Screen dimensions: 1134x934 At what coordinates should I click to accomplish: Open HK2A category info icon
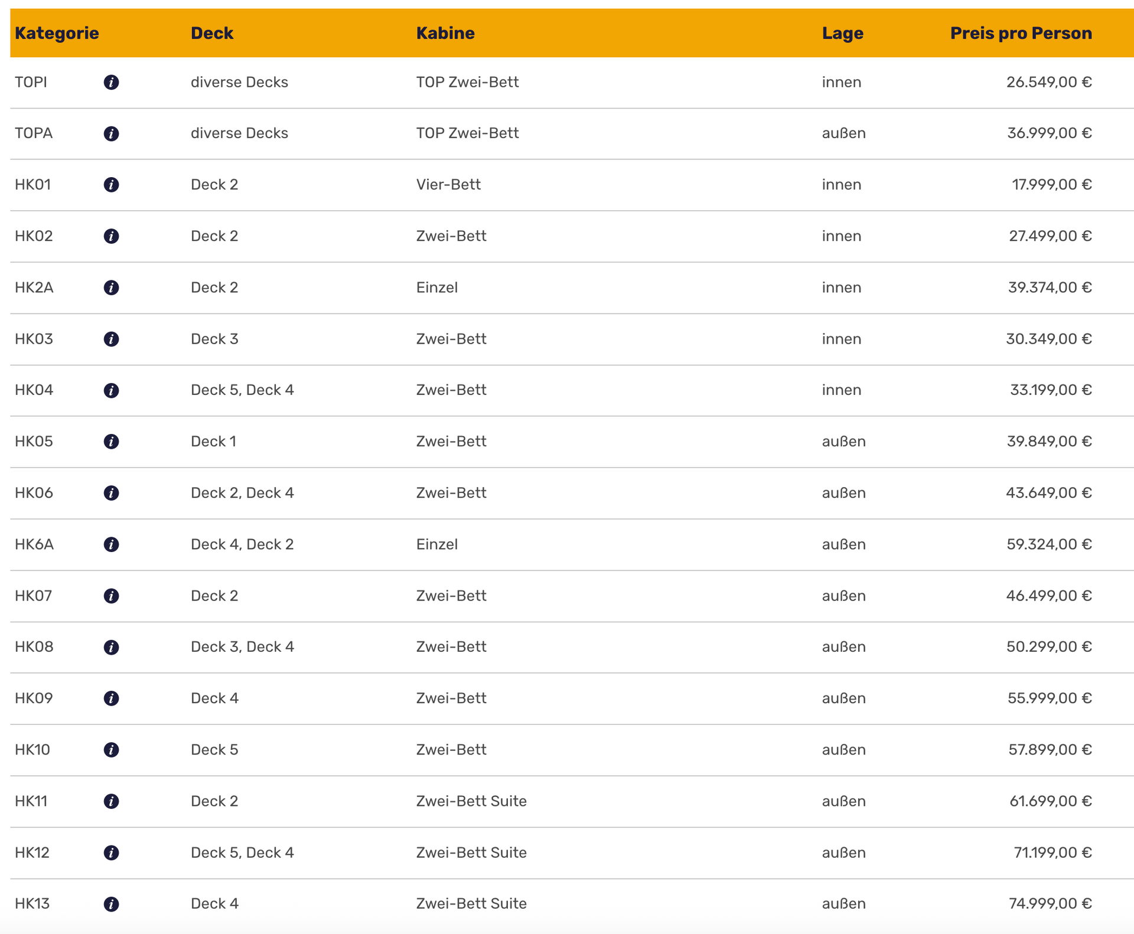tap(111, 288)
